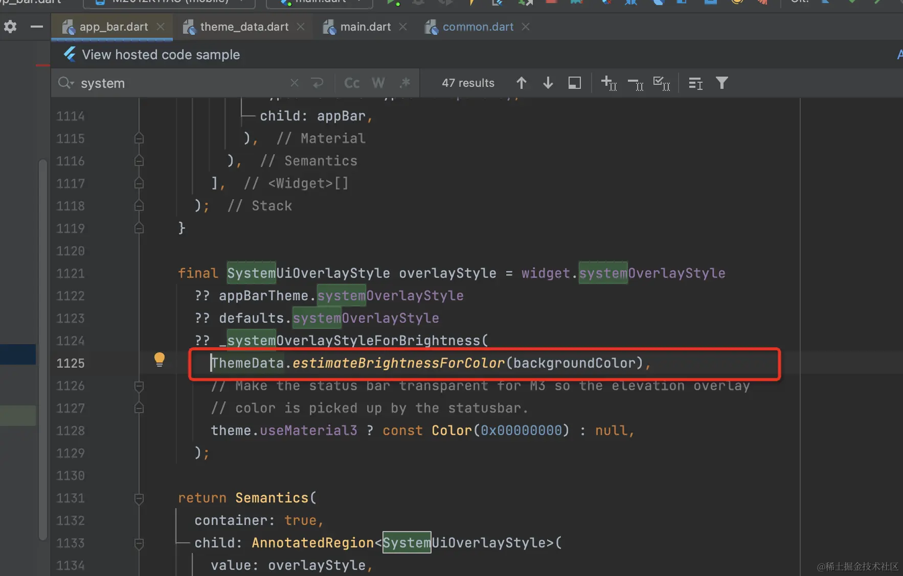
Task: Close the app_bar.dart tab
Action: tap(161, 27)
